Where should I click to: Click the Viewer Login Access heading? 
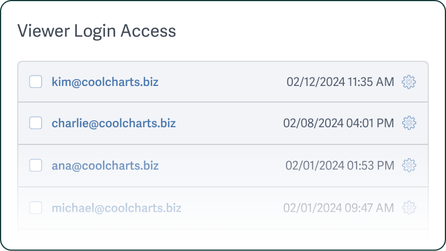[96, 30]
